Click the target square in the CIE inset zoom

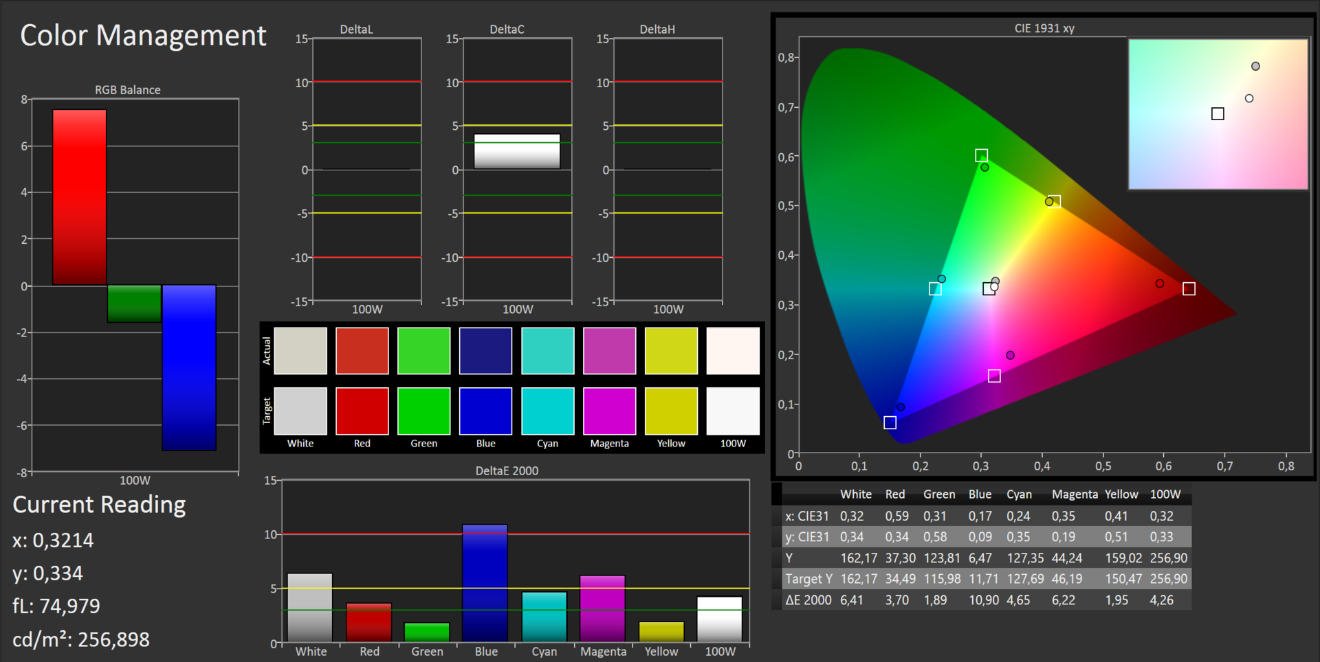pyautogui.click(x=1218, y=114)
